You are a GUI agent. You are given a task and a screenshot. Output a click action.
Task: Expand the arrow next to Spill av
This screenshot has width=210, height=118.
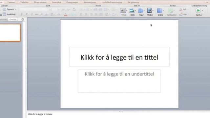(x=202, y=10)
